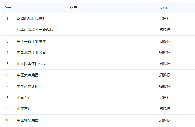The height and width of the screenshot is (127, 195).
Task: Click 招投标 in the 中国国电集团公司 row
Action: click(165, 64)
